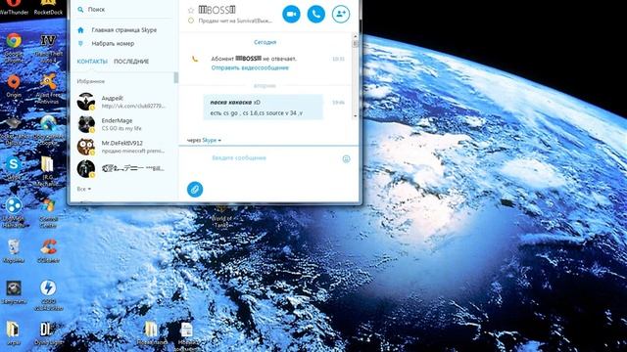Switch to the ПОСЛЕДНИЕ tab
Image resolution: width=627 pixels, height=352 pixels.
pyautogui.click(x=131, y=62)
